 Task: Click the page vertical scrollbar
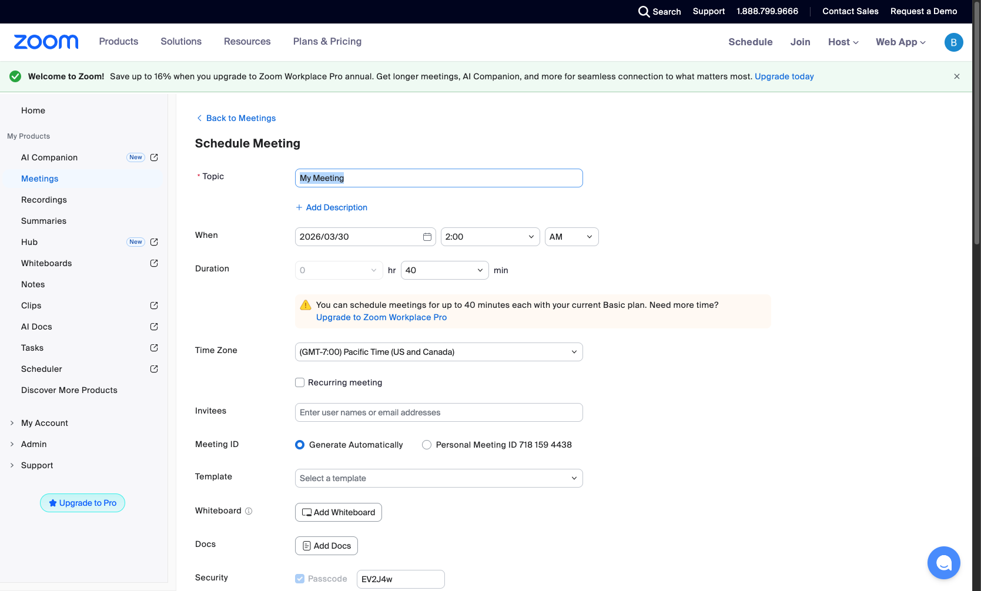pos(977,123)
